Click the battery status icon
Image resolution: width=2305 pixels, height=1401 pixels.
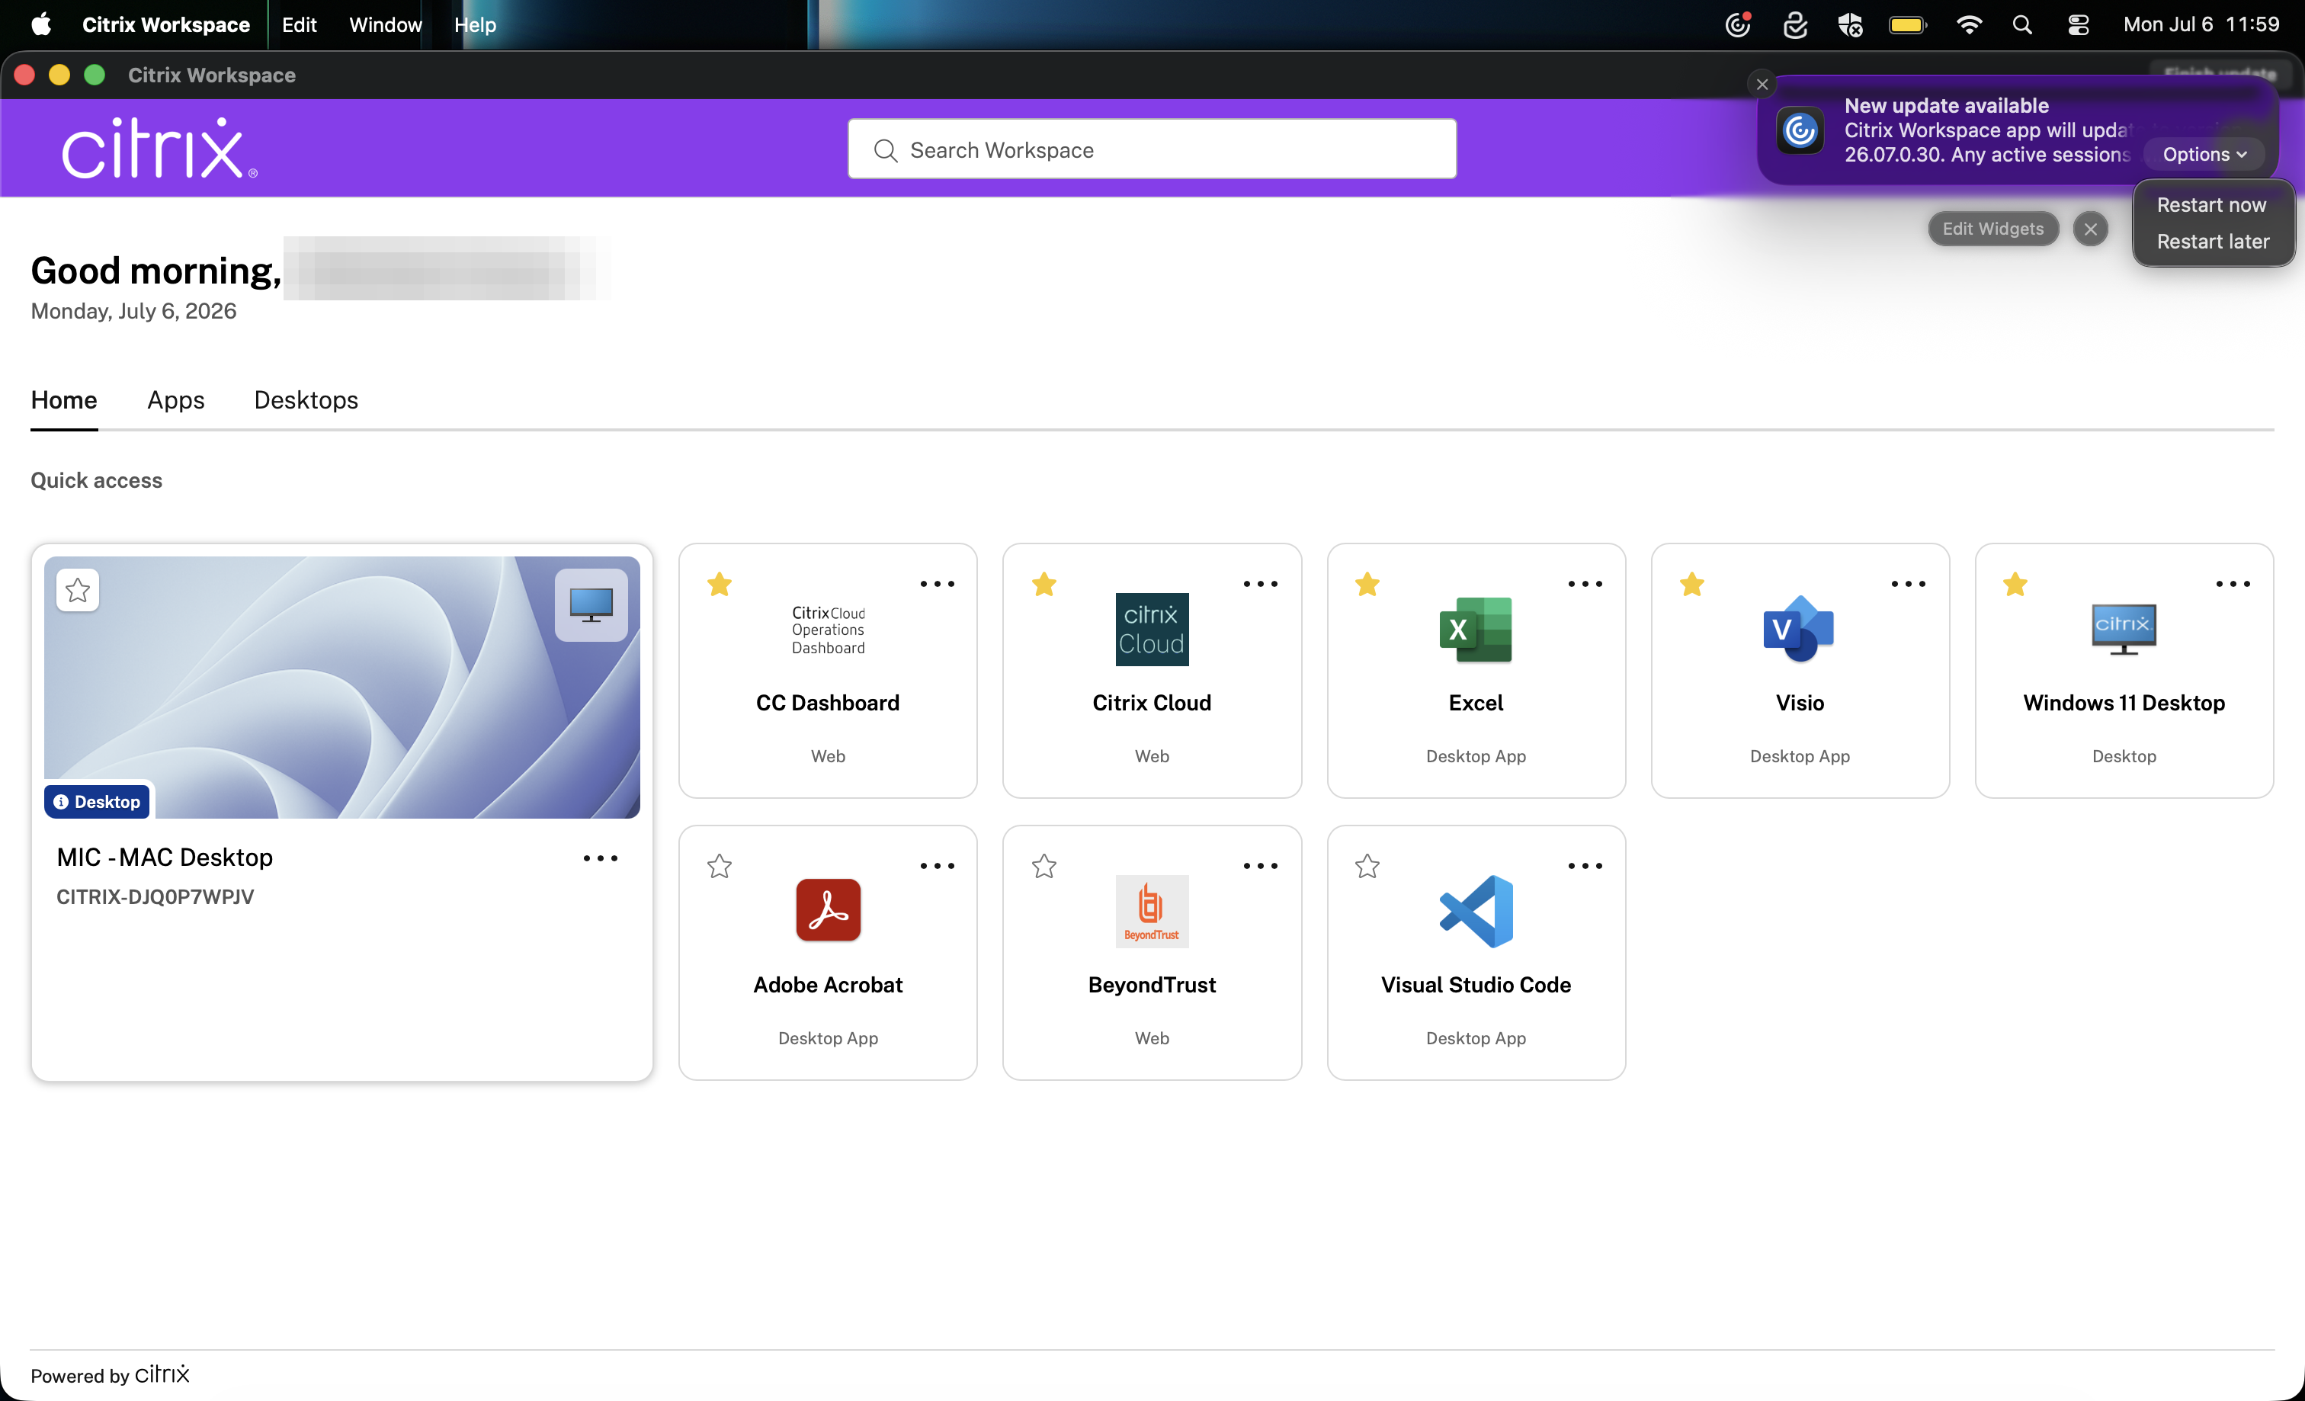1907,24
